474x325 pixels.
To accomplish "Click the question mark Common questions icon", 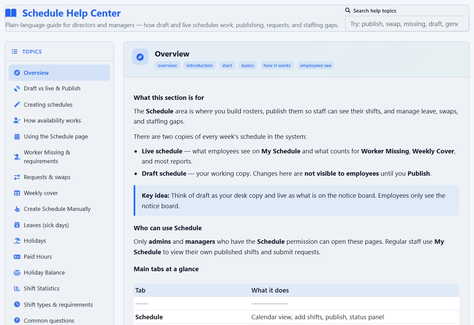I will pos(17,320).
